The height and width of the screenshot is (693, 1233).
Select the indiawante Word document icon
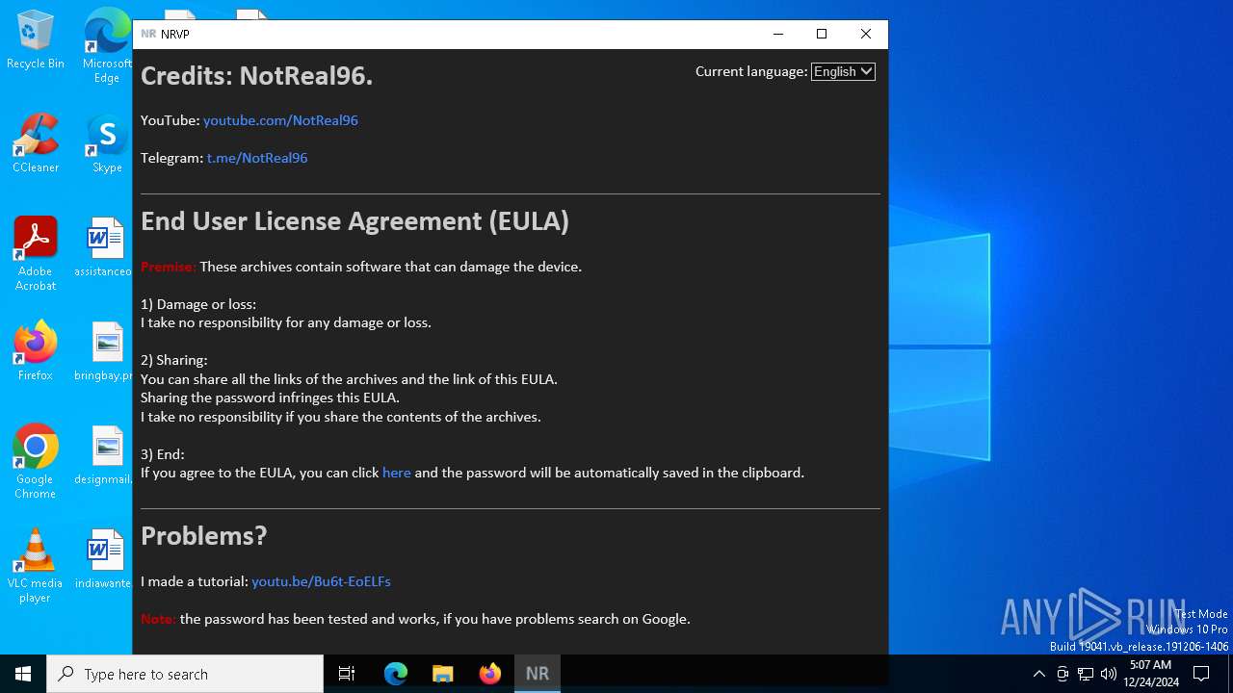coord(104,559)
